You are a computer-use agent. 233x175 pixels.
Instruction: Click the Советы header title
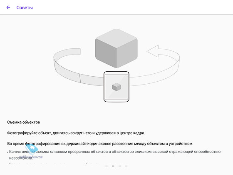click(x=25, y=7)
